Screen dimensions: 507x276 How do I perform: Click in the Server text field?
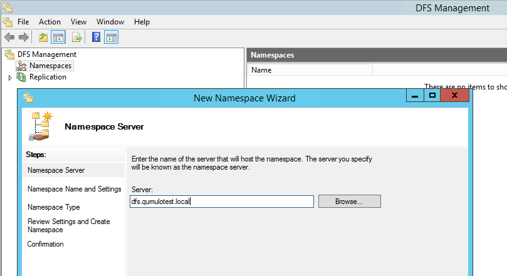[221, 202]
